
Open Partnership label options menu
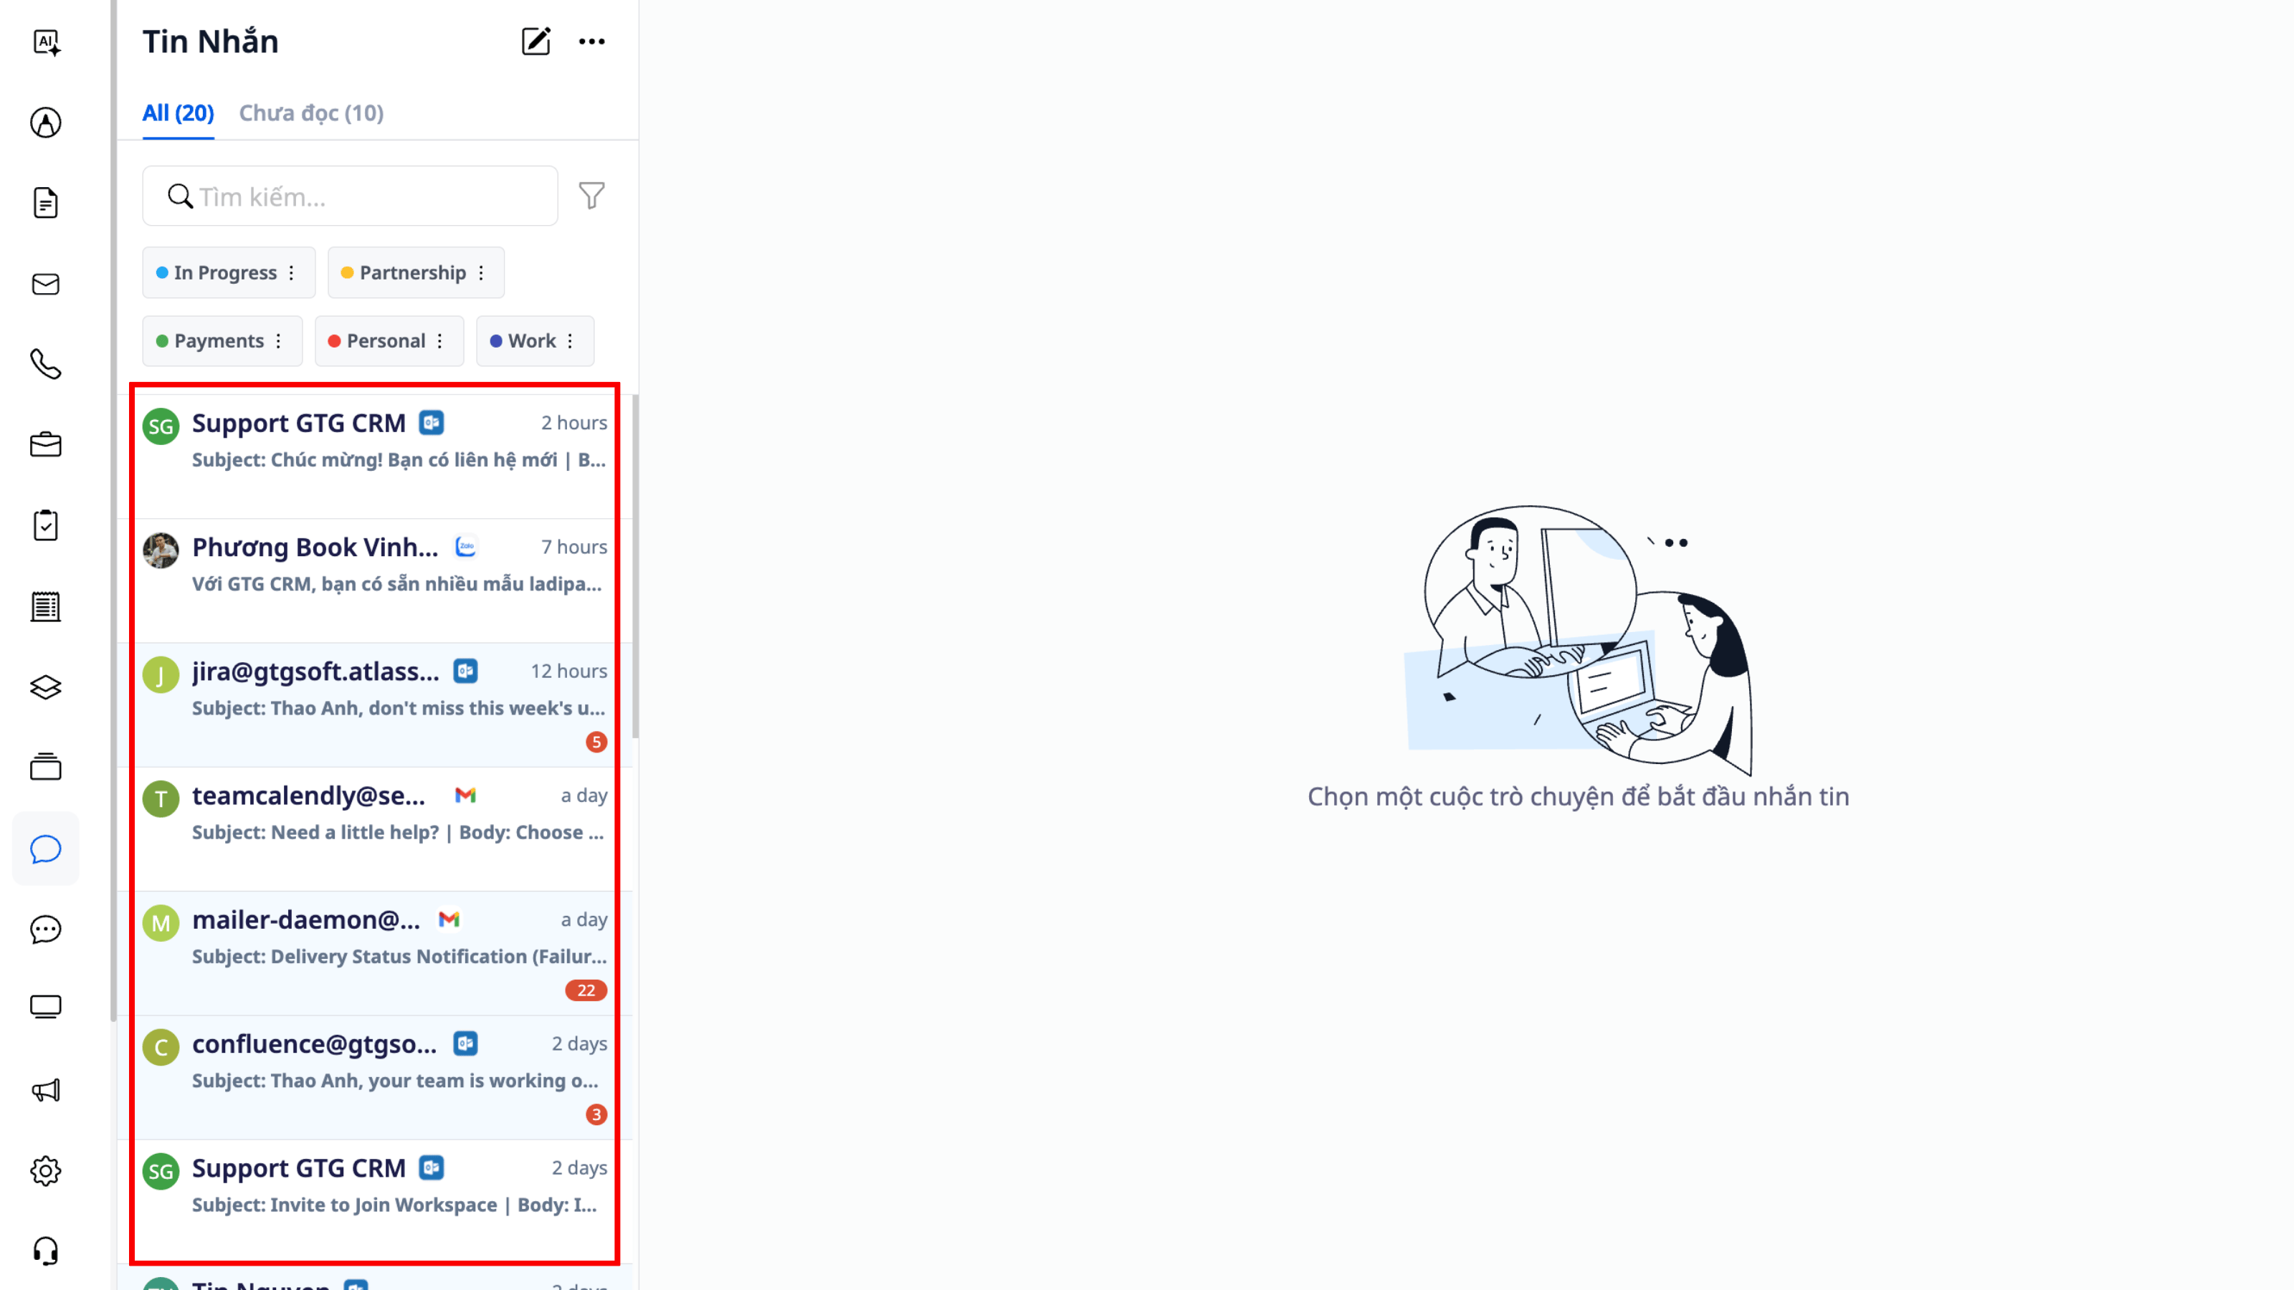coord(482,273)
